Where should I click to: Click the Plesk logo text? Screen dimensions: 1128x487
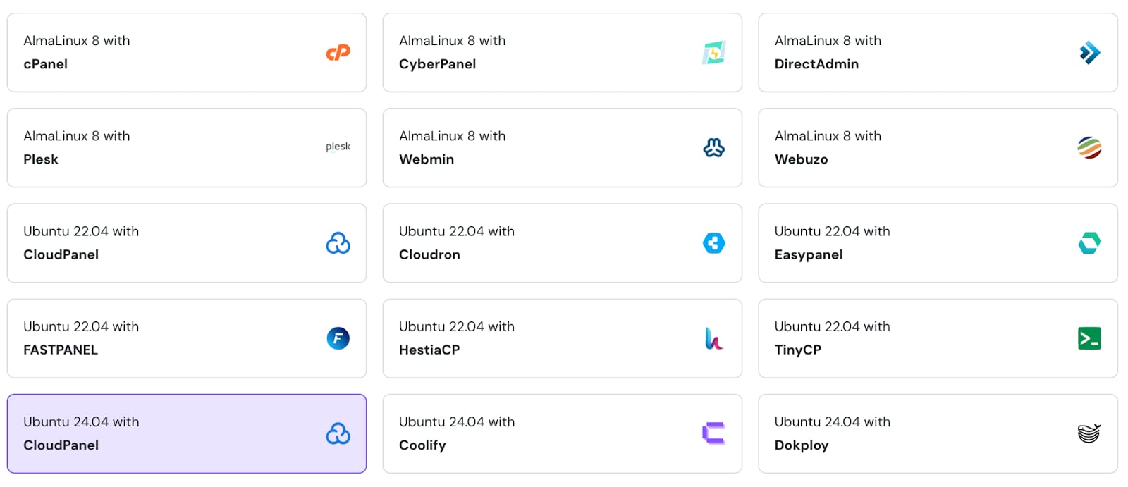[x=338, y=147]
